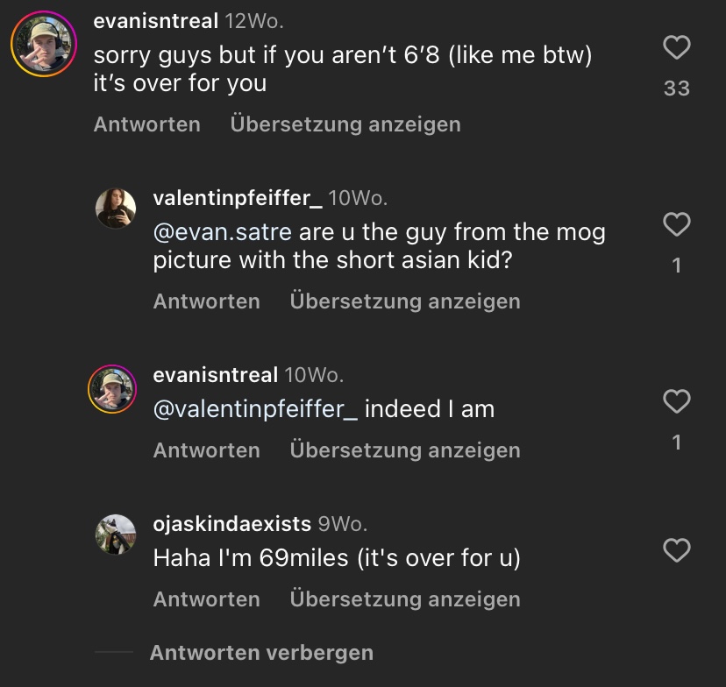Like ojaskindaexists' 69miles comment
The image size is (726, 687).
click(x=676, y=550)
